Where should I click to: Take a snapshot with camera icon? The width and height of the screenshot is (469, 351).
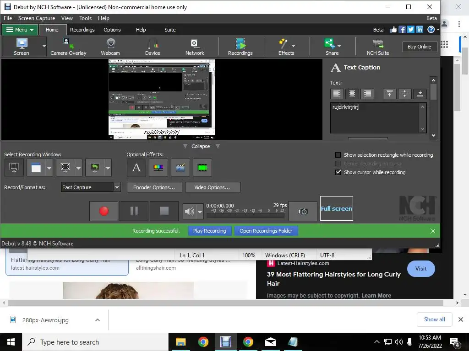tap(303, 211)
